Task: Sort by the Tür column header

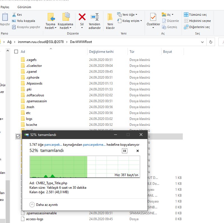Action: tap(132, 52)
